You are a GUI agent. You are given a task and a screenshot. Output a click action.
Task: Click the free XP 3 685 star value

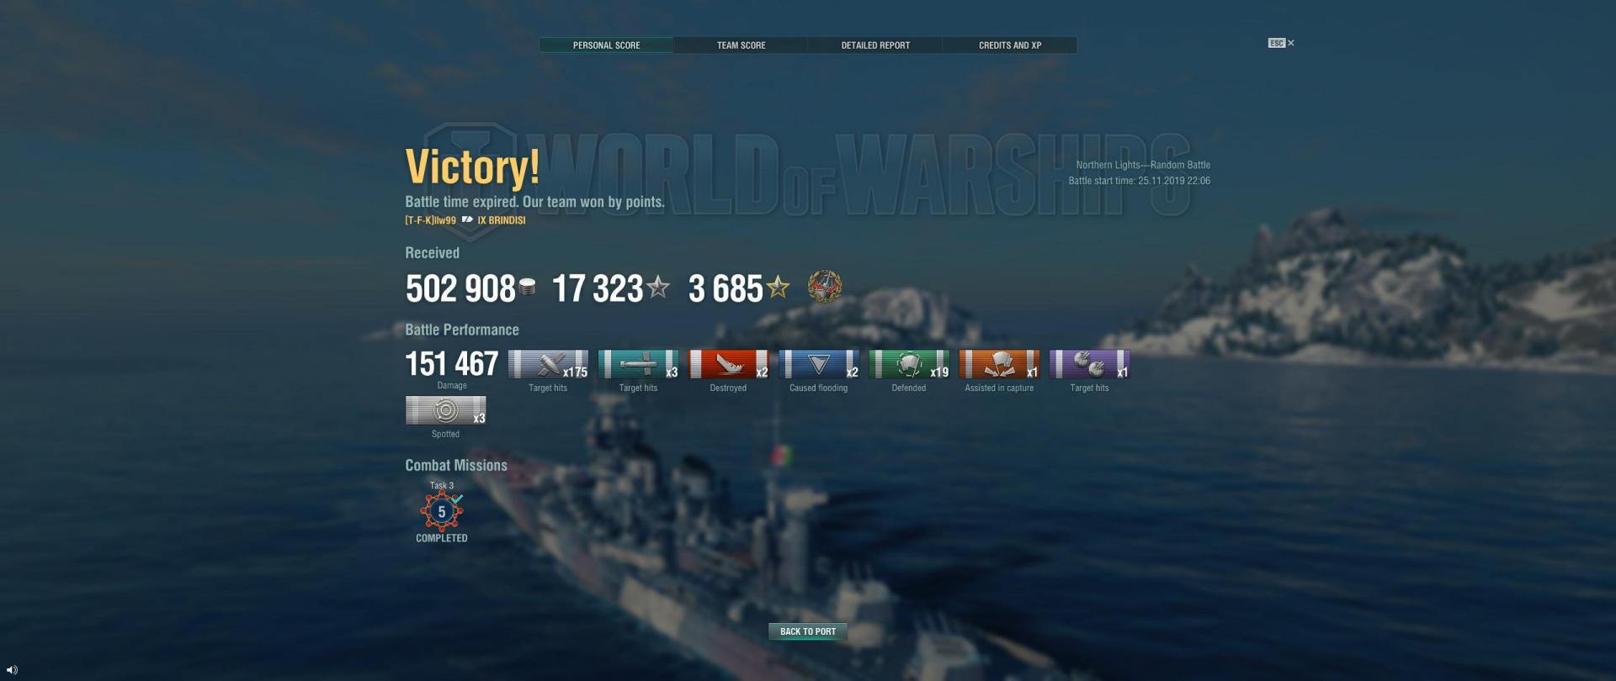(x=739, y=288)
